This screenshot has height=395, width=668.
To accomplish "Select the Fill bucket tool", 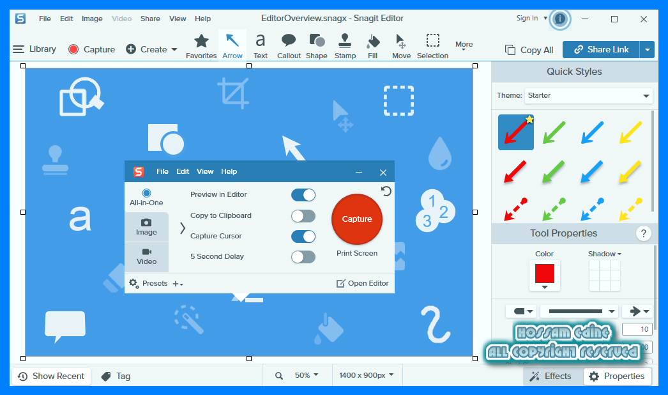I will pyautogui.click(x=373, y=46).
